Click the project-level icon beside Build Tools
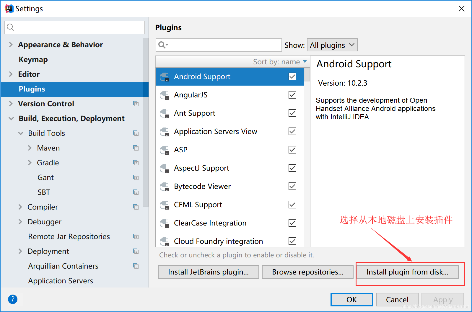This screenshot has height=312, width=472. tap(136, 133)
